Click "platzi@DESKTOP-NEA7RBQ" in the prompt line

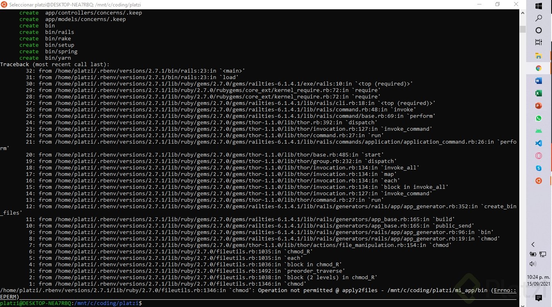[36, 303]
